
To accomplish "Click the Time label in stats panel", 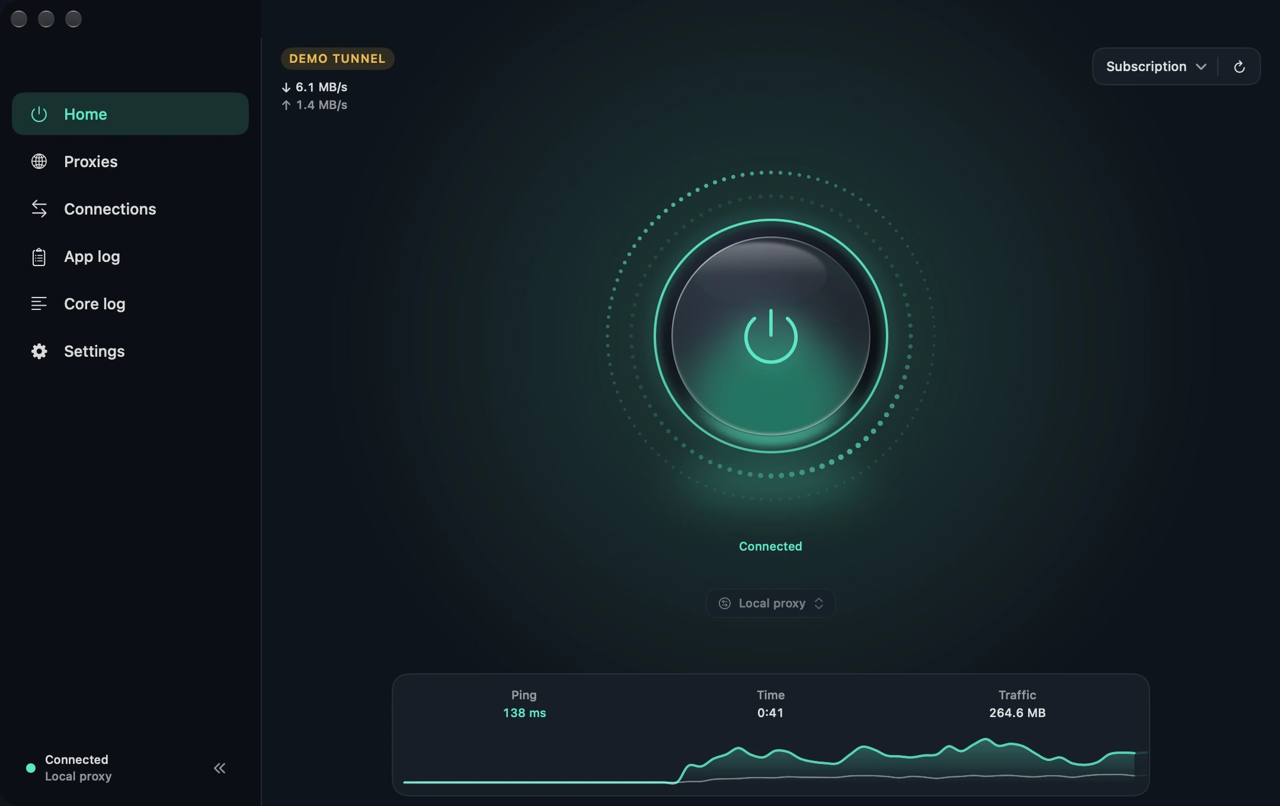I will click(x=770, y=695).
